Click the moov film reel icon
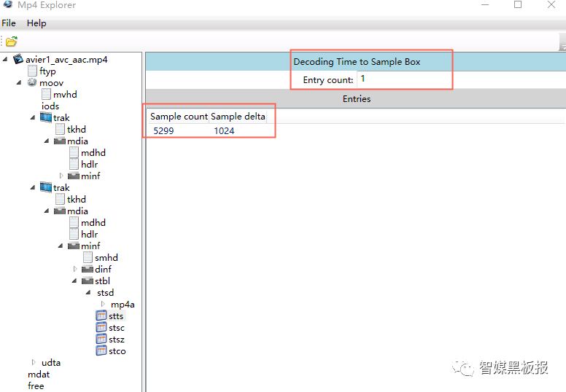Image resolution: width=566 pixels, height=392 pixels. [32, 82]
